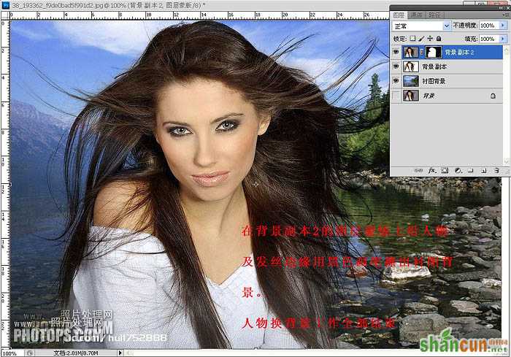The image size is (511, 357).
Task: Open the 填充 fill slider arrow
Action: pos(503,39)
